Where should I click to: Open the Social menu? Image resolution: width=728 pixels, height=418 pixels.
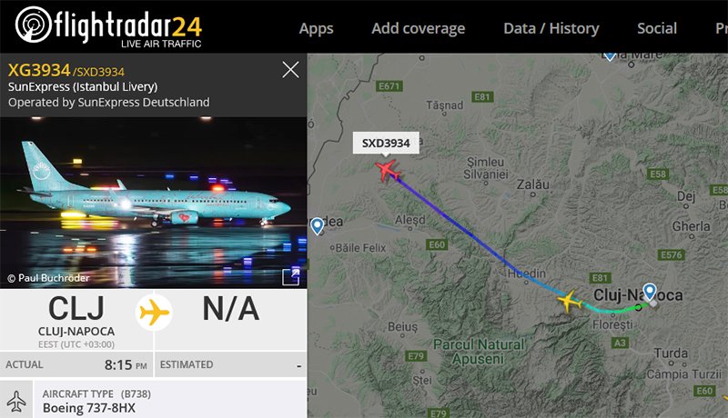(657, 28)
